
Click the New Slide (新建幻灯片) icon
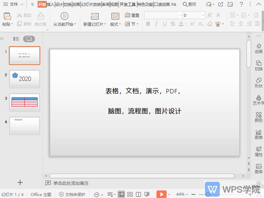coord(94,16)
